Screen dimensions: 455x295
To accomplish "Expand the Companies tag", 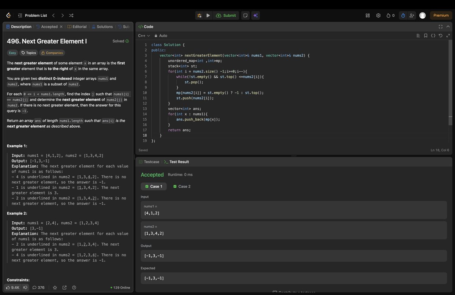I will pyautogui.click(x=52, y=53).
